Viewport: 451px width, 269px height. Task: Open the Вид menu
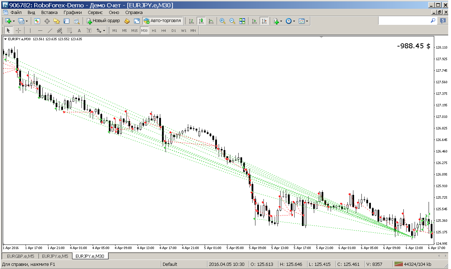(x=31, y=12)
